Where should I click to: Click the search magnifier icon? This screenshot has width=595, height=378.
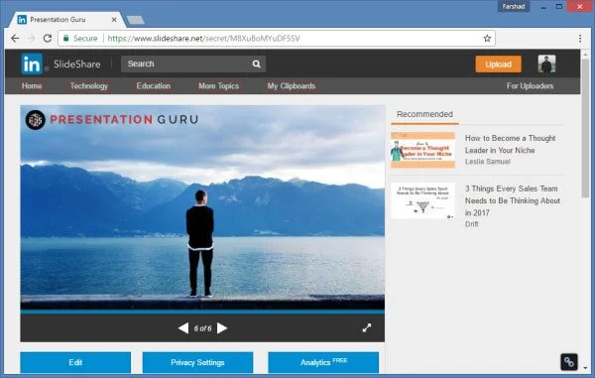[257, 64]
